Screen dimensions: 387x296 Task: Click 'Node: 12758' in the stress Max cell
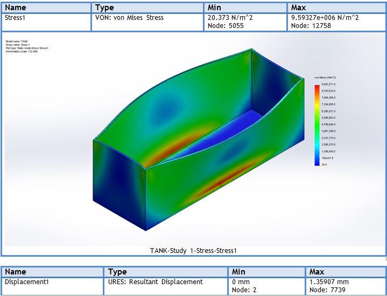311,26
